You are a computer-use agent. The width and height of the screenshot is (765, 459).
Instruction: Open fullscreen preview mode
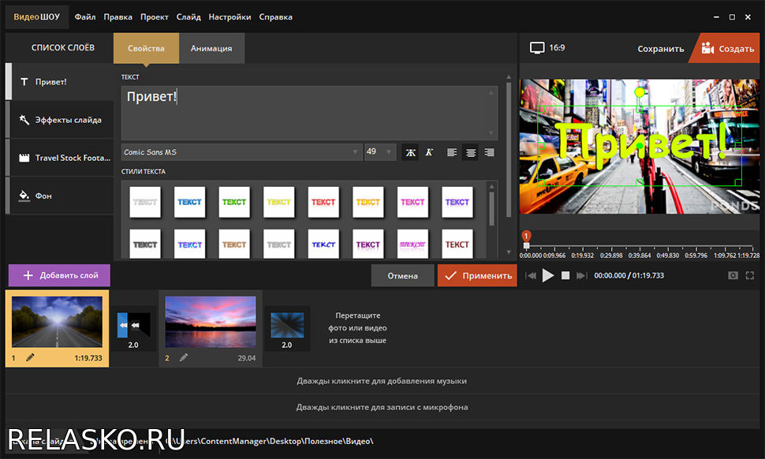pos(750,275)
